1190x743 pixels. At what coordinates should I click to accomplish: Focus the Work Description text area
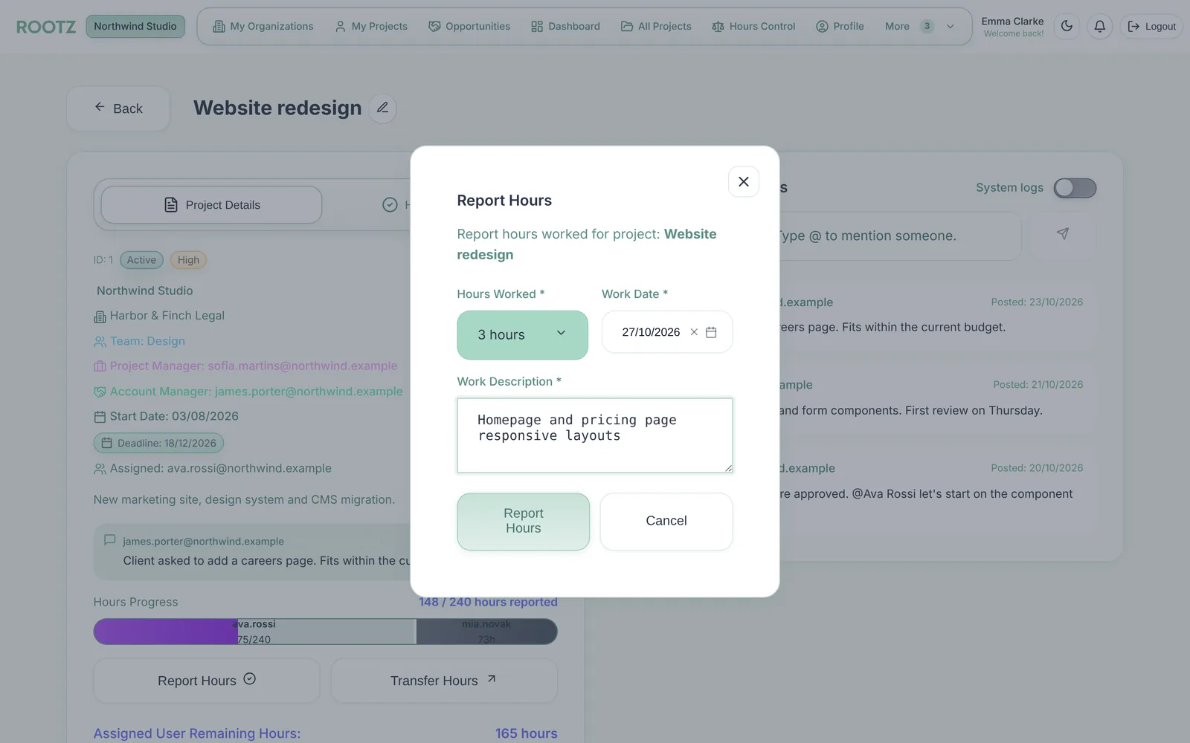point(594,435)
